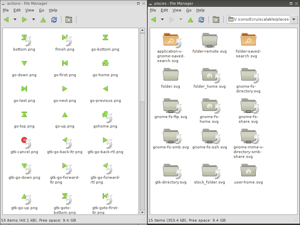The image size is (300, 225).
Task: Go up to parent folder in places window
Action: tap(190, 20)
